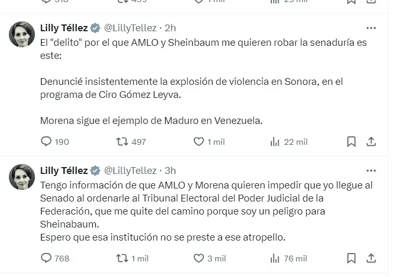Bookmark the tweet posted 2h ago
This screenshot has width=400, height=277.
(352, 141)
